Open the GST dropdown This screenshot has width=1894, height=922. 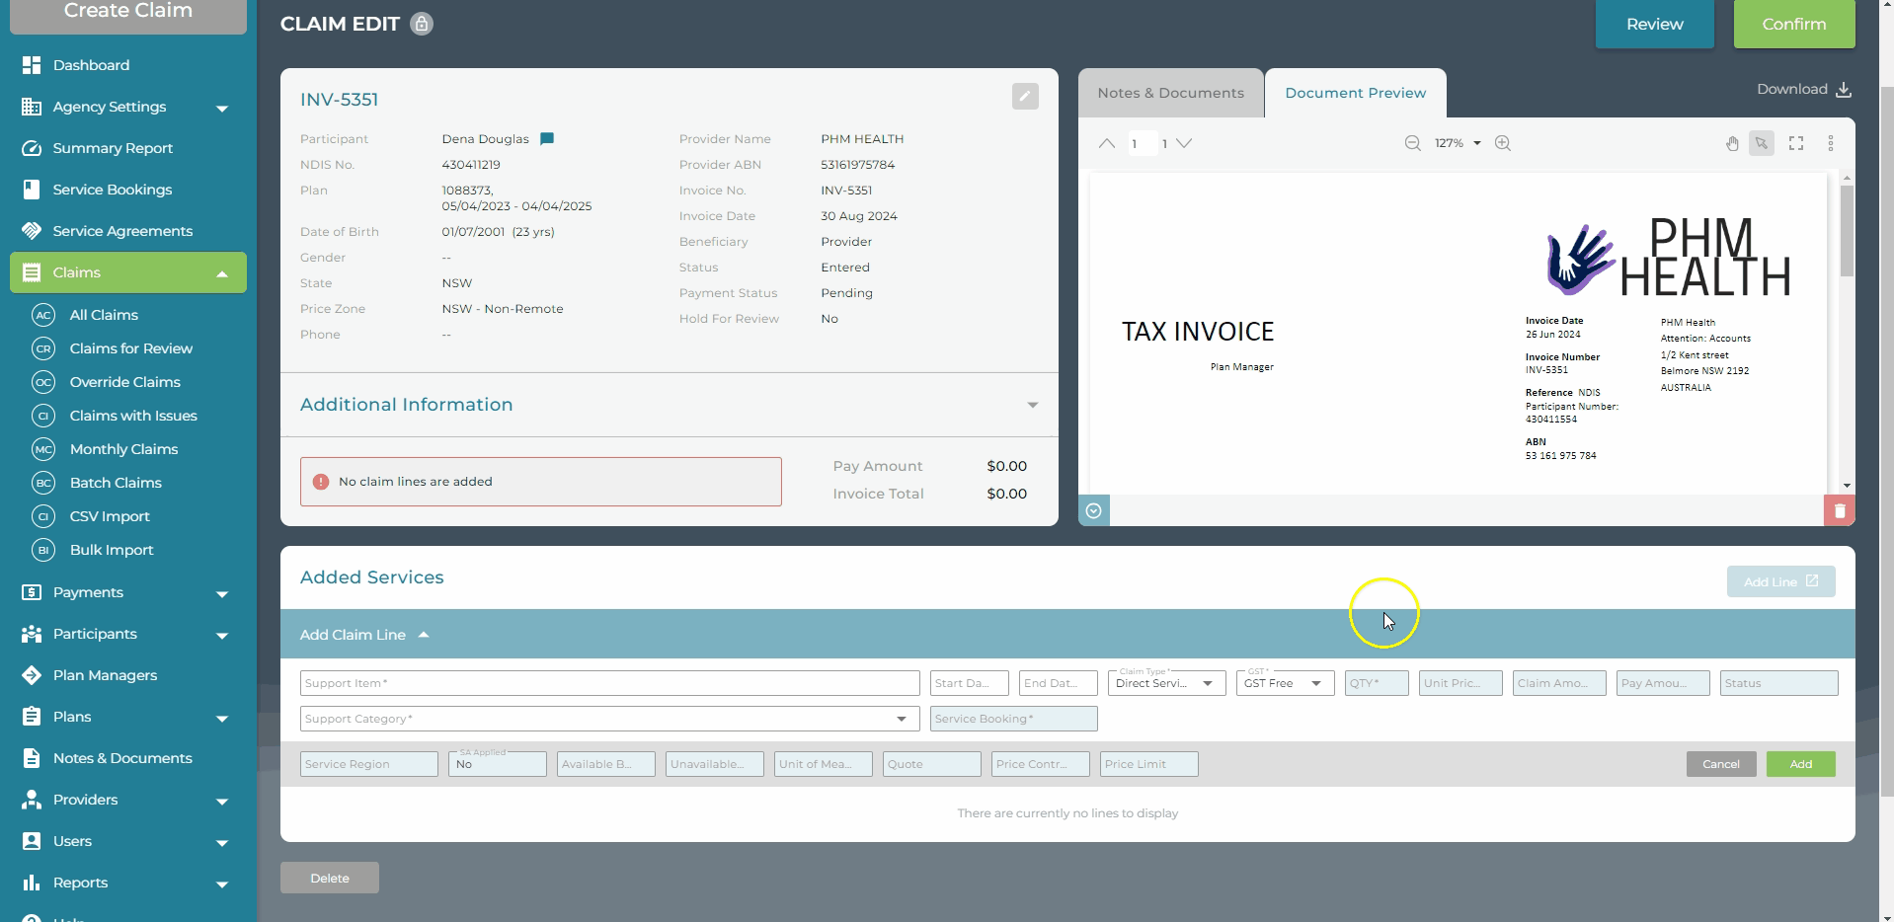(1284, 683)
